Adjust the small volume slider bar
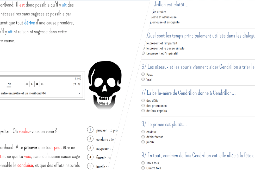Viewport: 255px width, 170px height. tap(9, 87)
